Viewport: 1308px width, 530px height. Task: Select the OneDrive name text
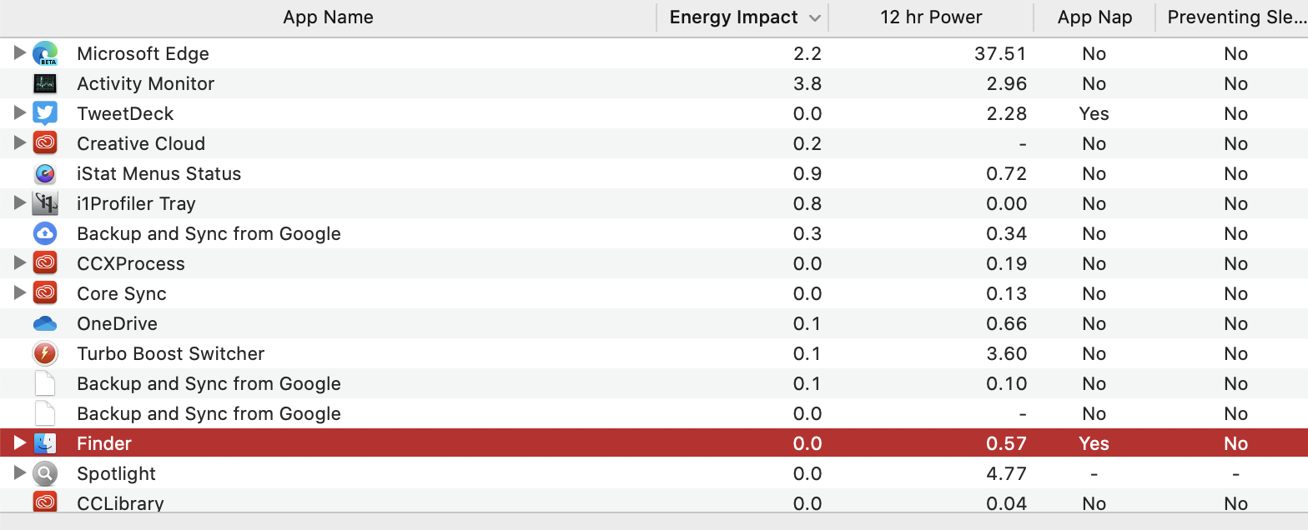117,323
